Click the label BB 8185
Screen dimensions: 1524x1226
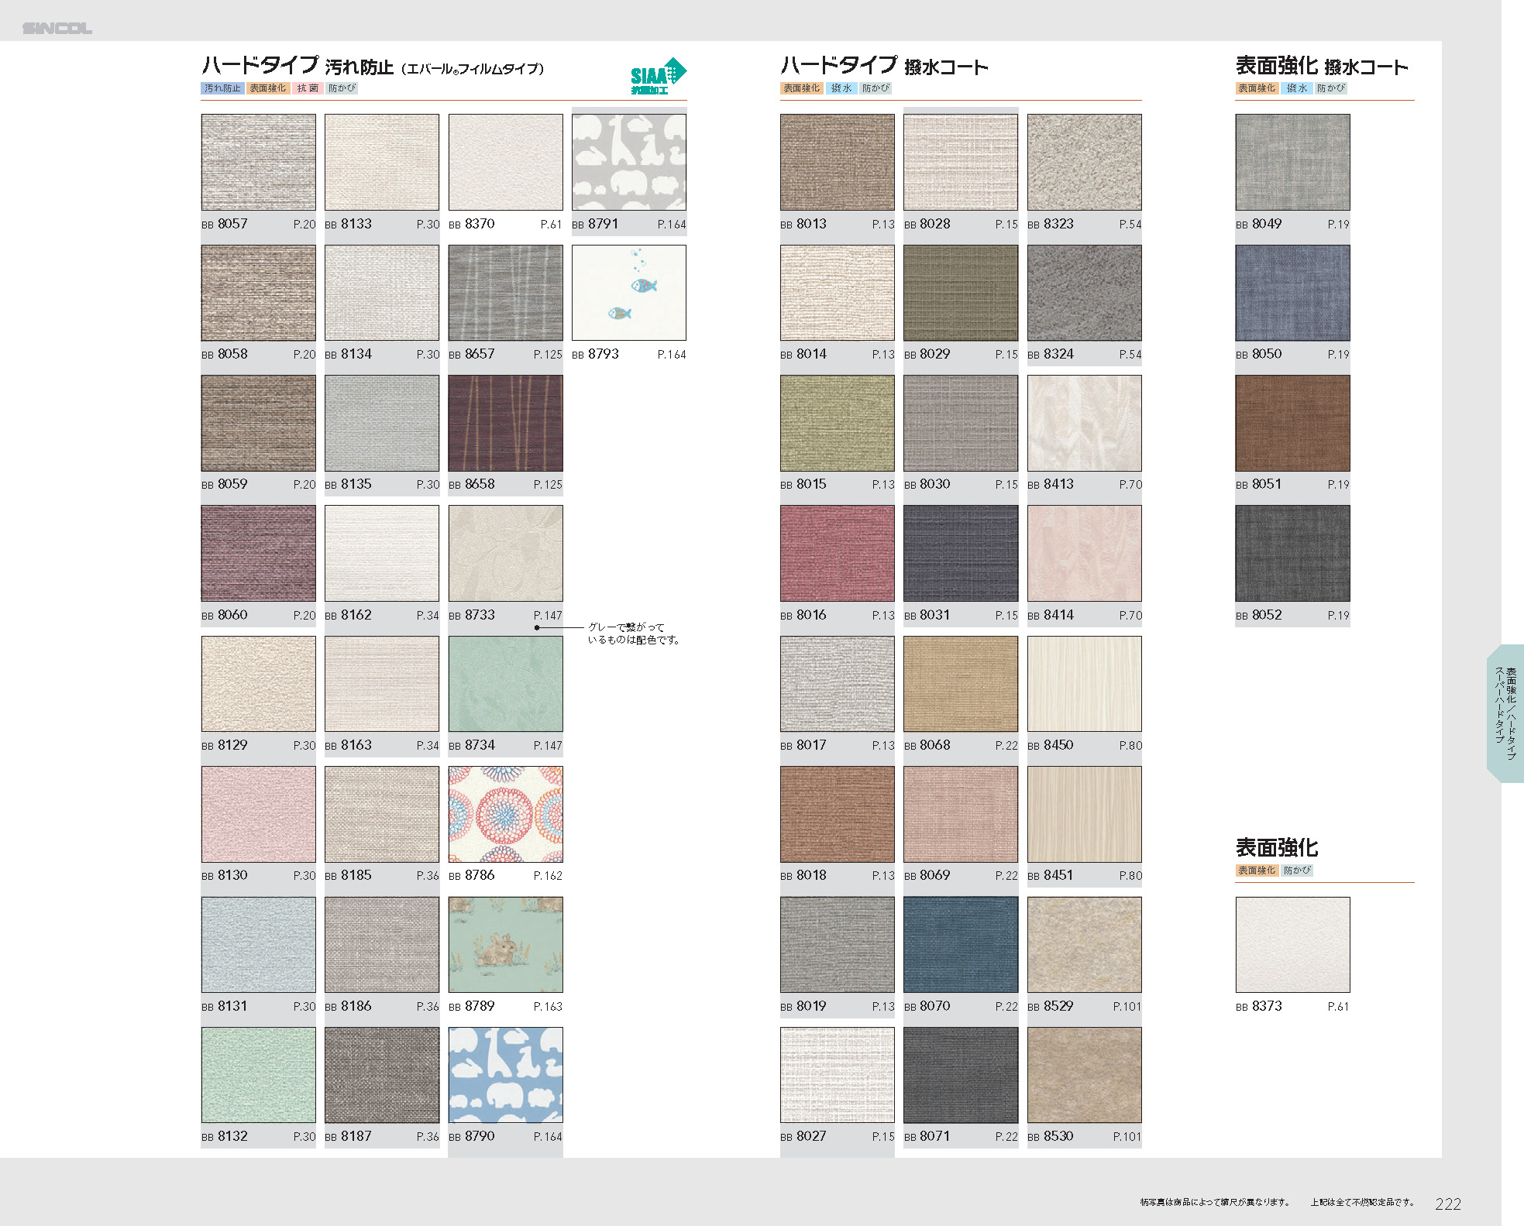[348, 875]
